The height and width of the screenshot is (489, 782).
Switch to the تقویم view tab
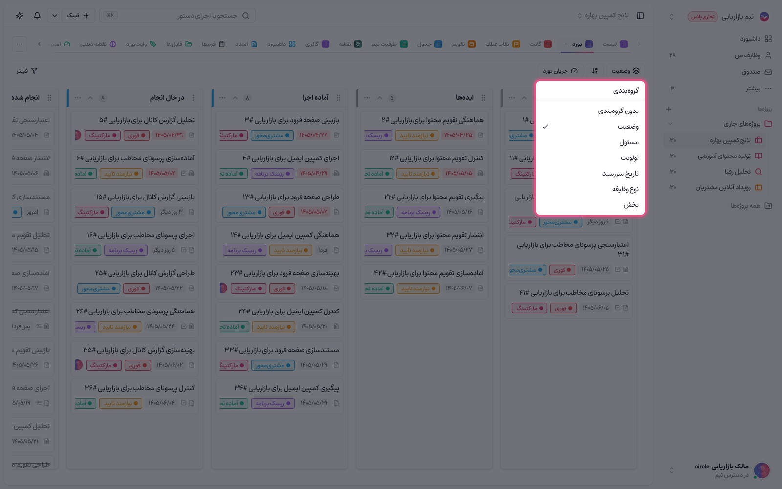pos(463,44)
